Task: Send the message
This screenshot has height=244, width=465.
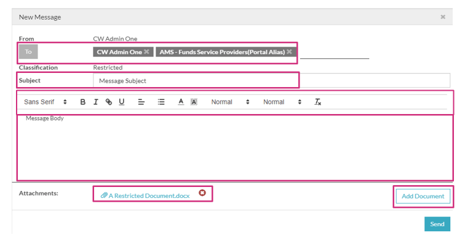Action: click(437, 224)
